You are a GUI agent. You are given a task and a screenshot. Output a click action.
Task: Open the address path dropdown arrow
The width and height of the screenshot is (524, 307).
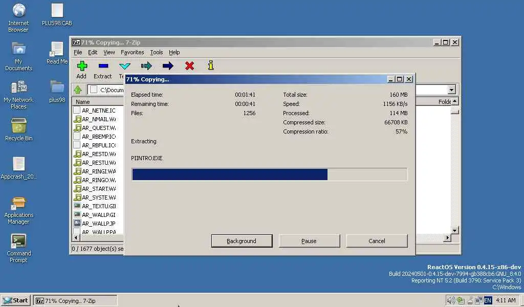451,90
